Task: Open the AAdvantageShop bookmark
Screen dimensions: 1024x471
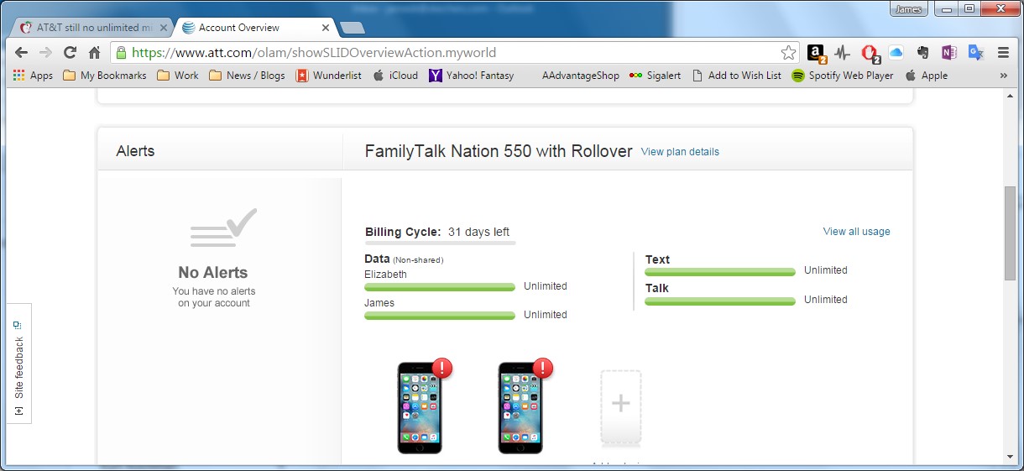Action: coord(580,75)
